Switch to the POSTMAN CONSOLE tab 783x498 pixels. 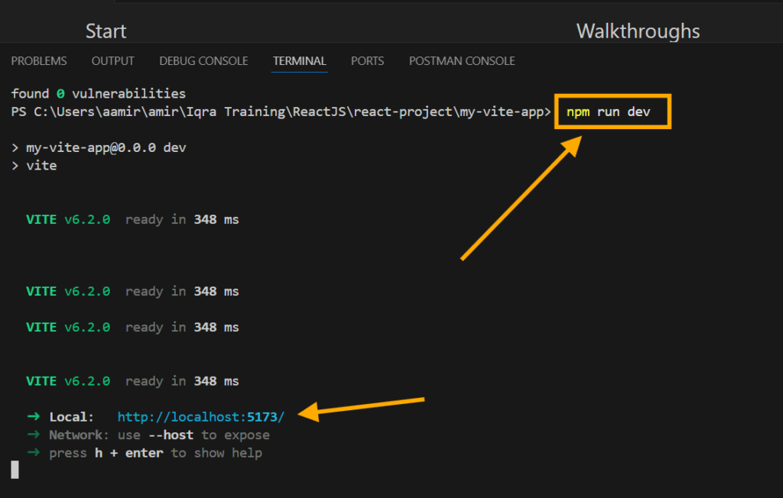click(x=462, y=61)
